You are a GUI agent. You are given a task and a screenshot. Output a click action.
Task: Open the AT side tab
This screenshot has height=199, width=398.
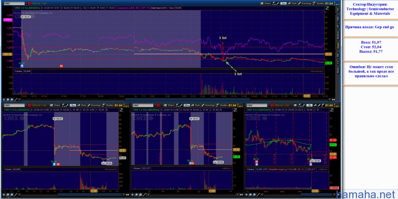tap(337, 26)
